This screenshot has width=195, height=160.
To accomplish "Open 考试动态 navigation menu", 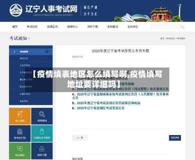I will click(x=32, y=27).
